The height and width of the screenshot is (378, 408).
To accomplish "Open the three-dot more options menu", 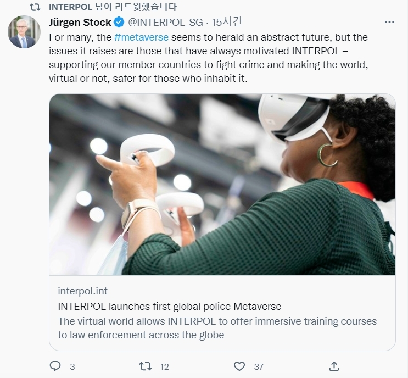I will (x=389, y=22).
